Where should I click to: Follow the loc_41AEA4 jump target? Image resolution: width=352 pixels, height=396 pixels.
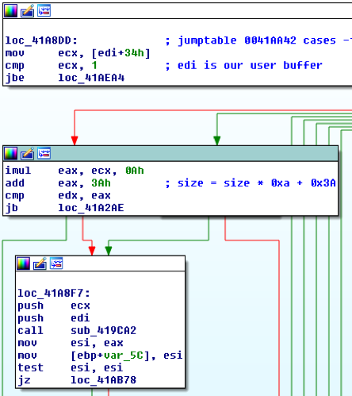click(91, 78)
